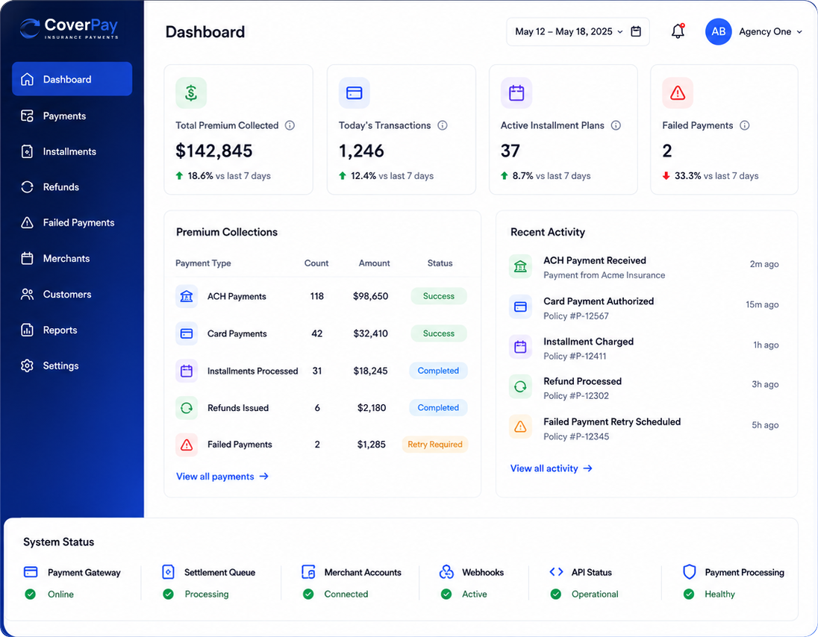The width and height of the screenshot is (818, 637).
Task: Click Policy #P-12345 text
Action: coord(576,437)
